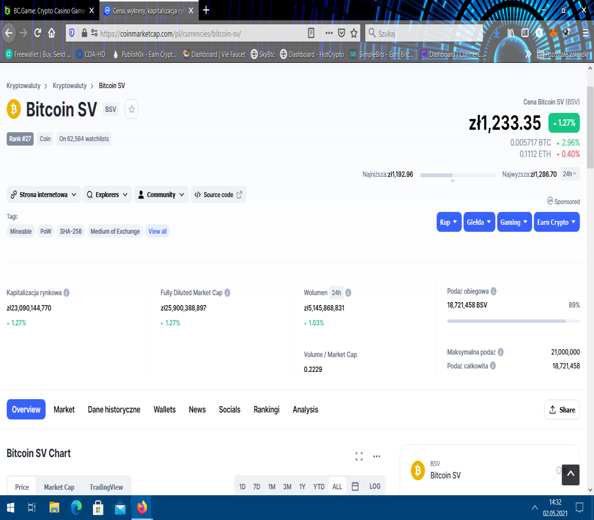Screen dimensions: 594x520
Task: Expand chart to fullscreen icon
Action: (x=359, y=457)
